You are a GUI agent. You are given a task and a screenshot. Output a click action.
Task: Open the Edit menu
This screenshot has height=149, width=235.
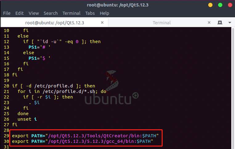coord(19,13)
